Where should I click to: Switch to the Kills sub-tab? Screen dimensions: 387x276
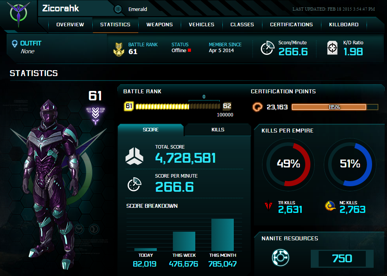[x=218, y=130]
